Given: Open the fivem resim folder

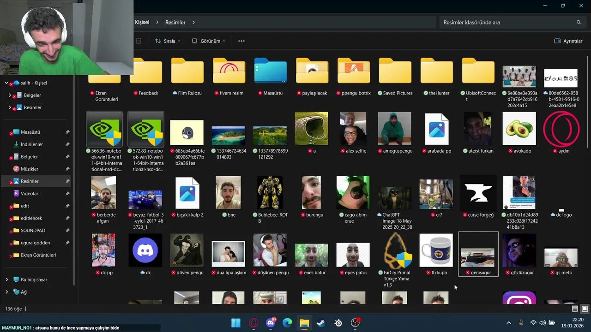Looking at the screenshot, I should pos(229,76).
